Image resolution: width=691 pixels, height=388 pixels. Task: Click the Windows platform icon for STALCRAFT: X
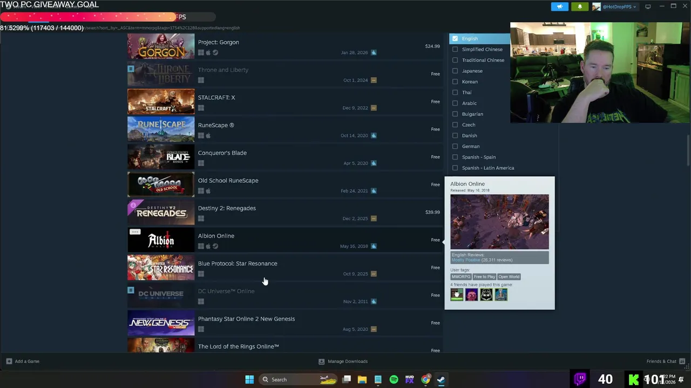coord(201,108)
